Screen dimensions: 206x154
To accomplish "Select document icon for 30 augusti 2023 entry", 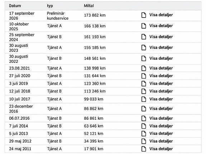I will (144, 48).
